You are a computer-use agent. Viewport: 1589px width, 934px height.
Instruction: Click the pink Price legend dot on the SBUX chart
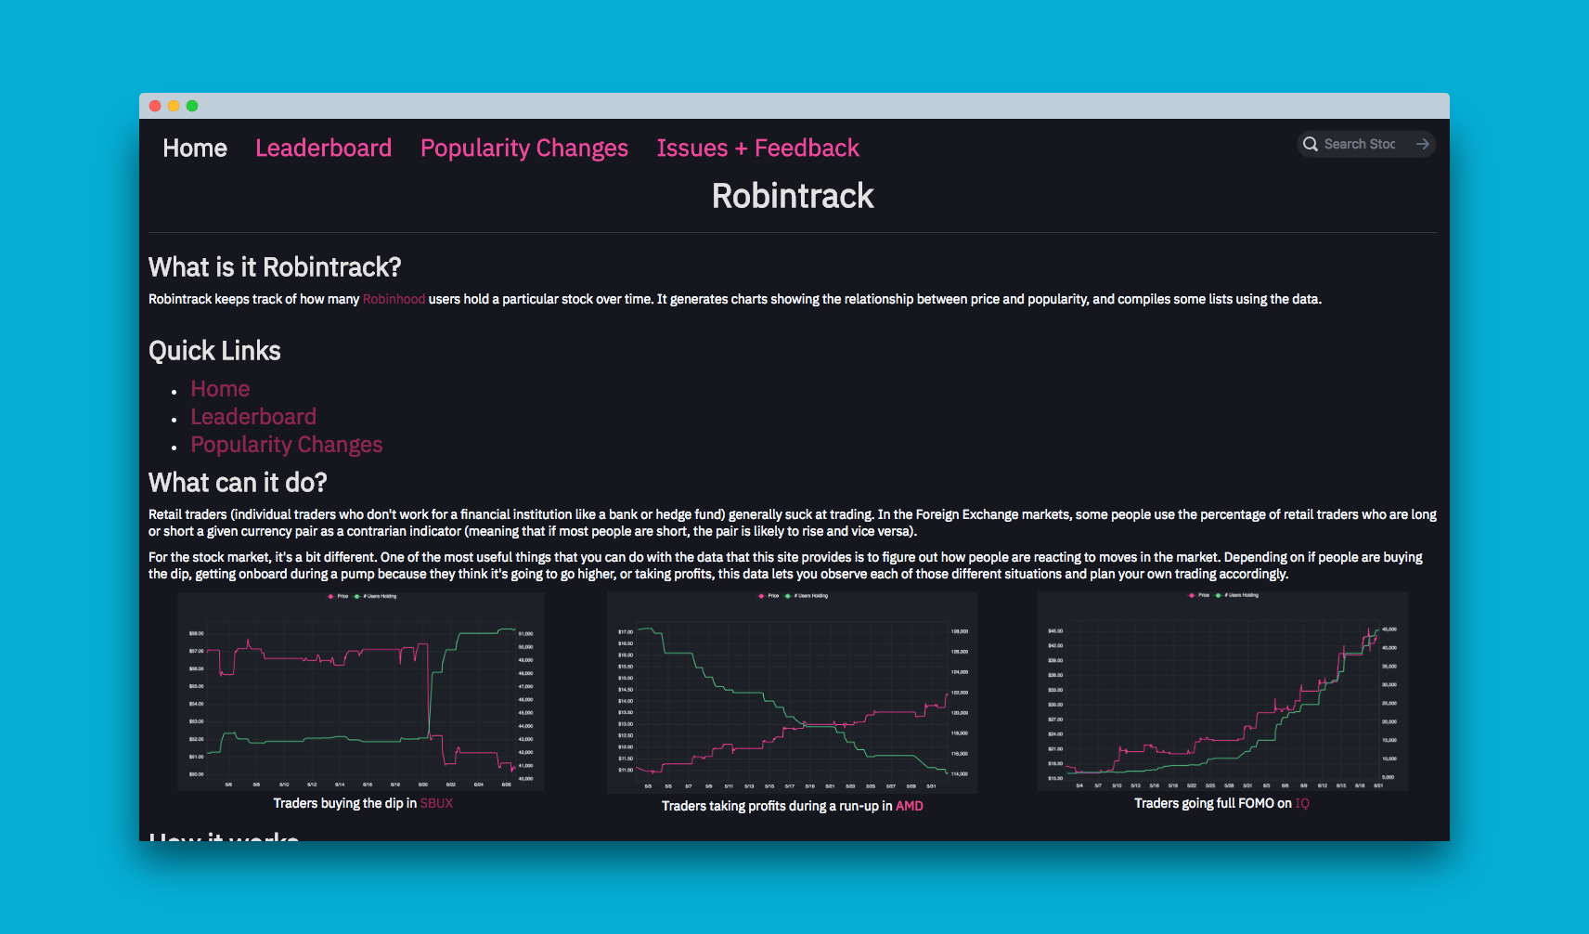(x=330, y=596)
